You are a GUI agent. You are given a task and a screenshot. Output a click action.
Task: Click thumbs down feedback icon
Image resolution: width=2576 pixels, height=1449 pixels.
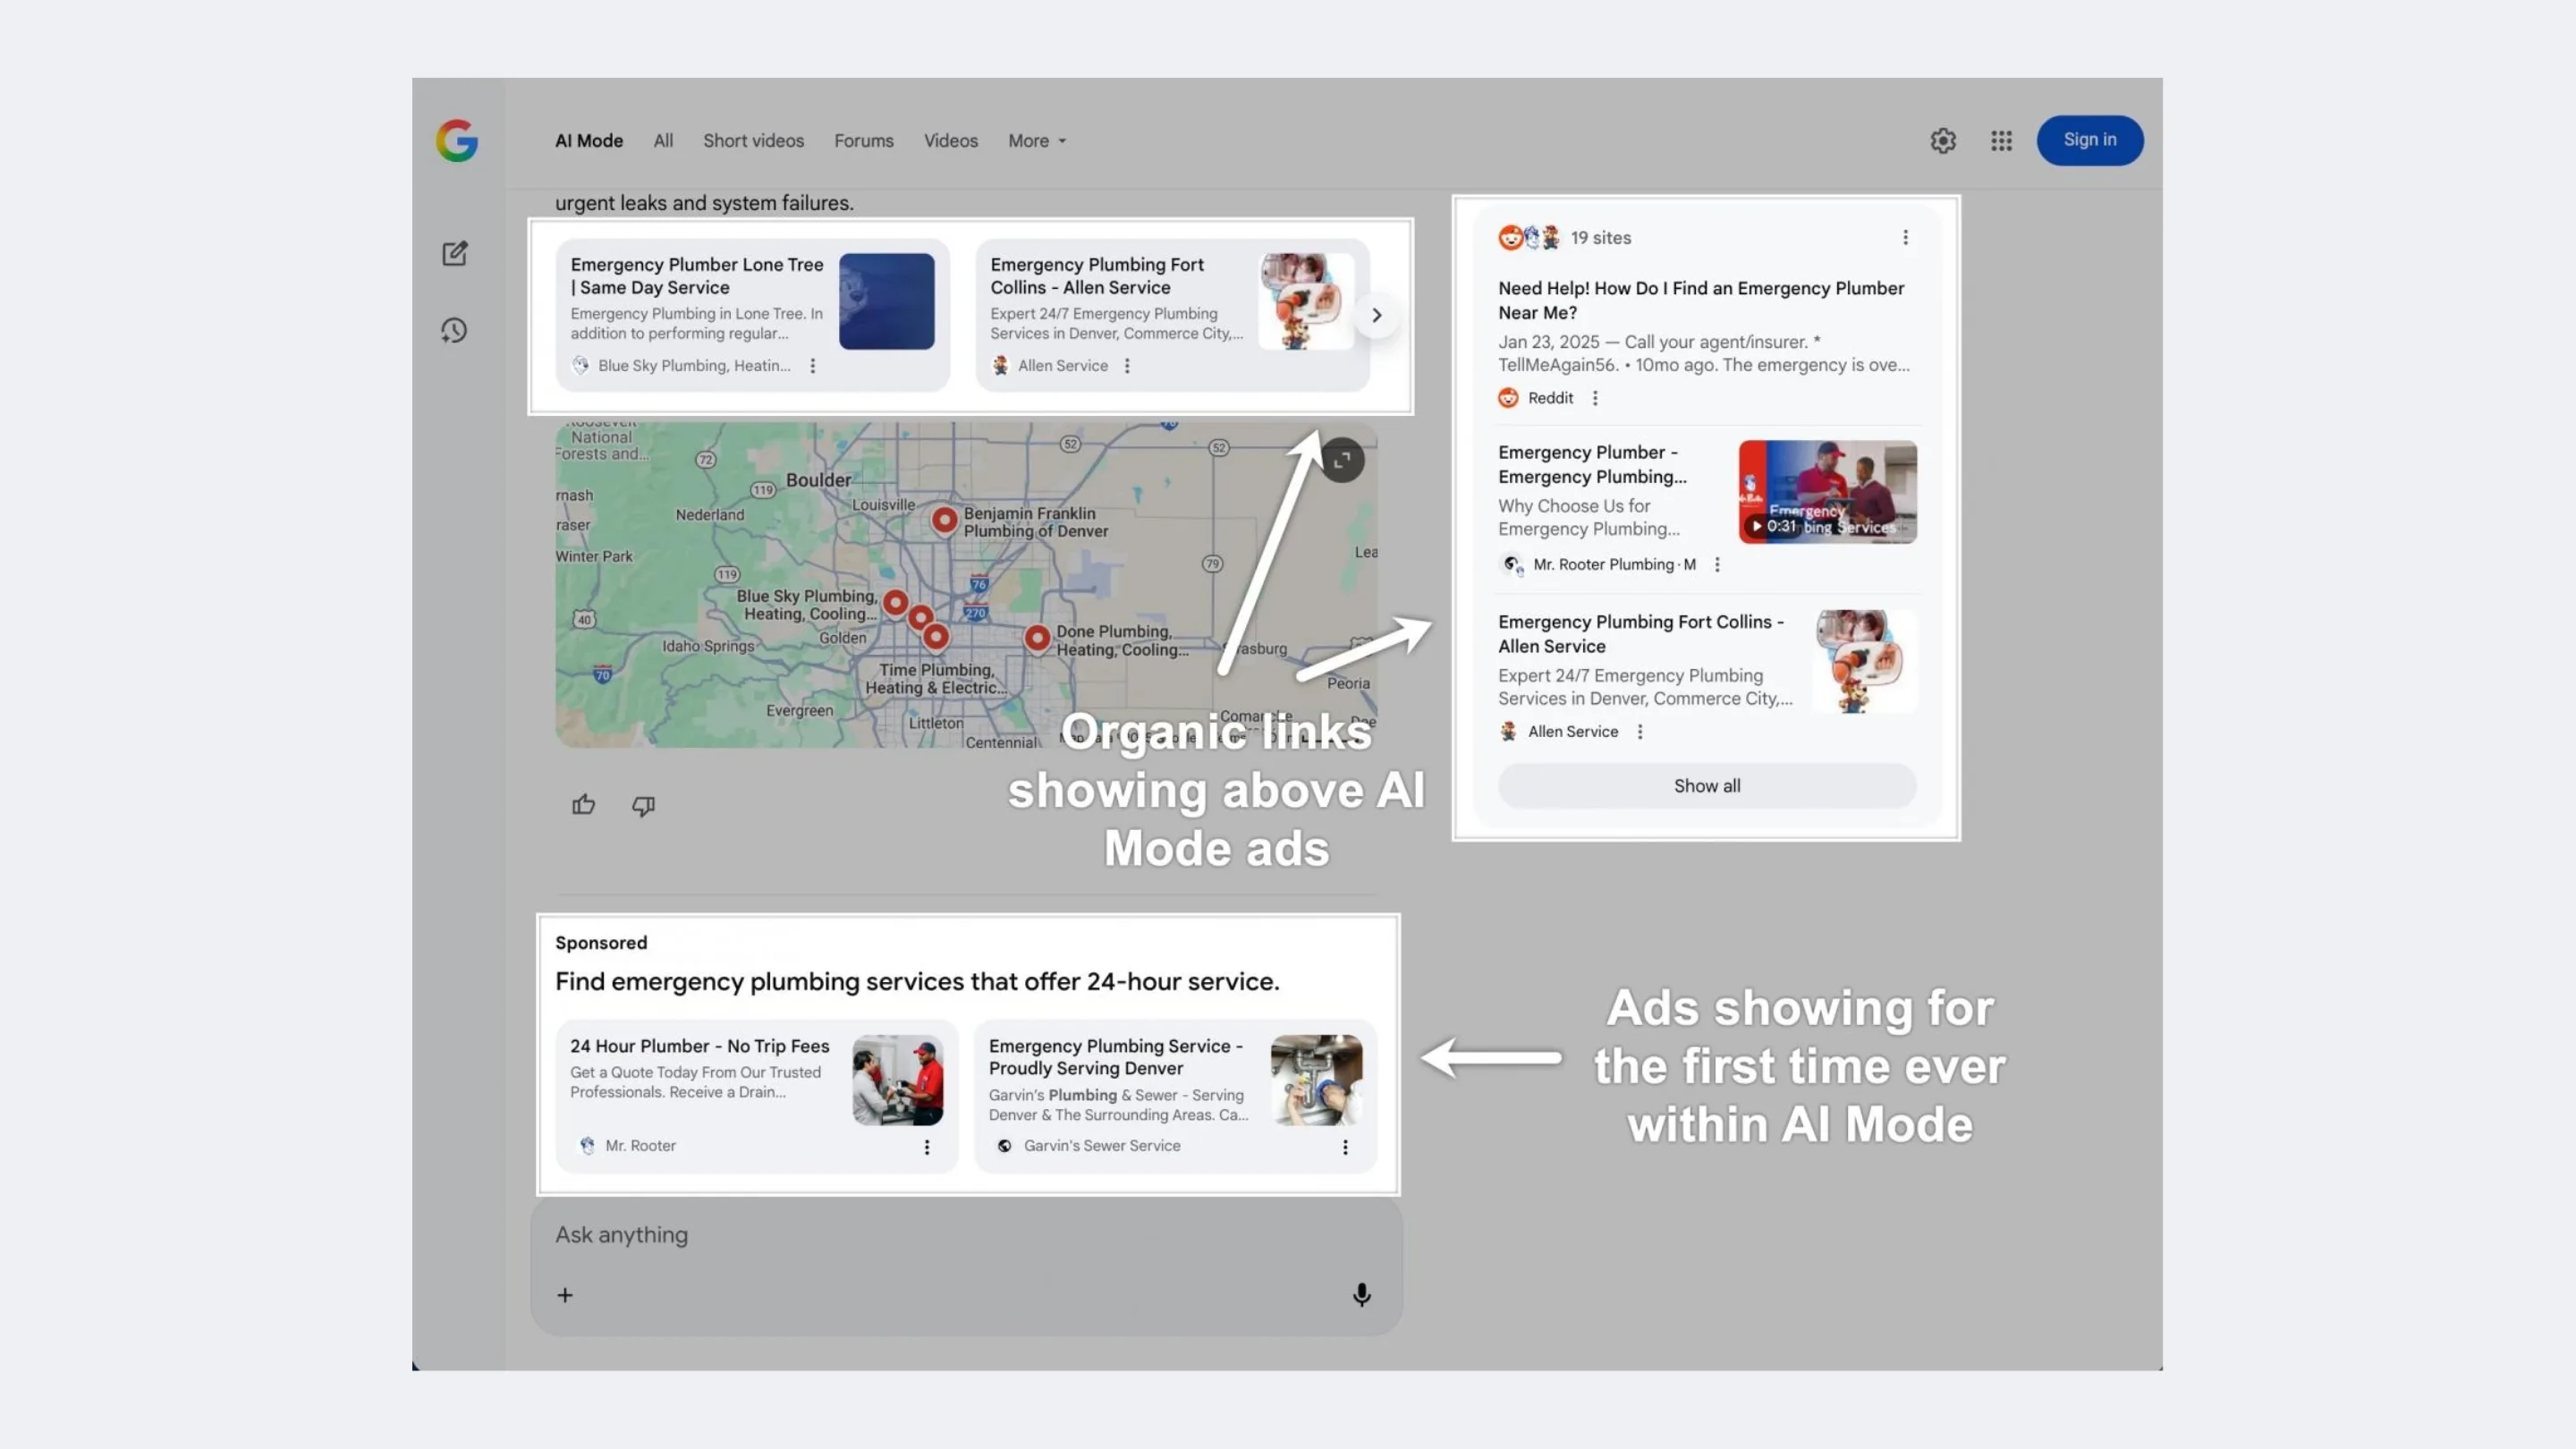coord(643,805)
